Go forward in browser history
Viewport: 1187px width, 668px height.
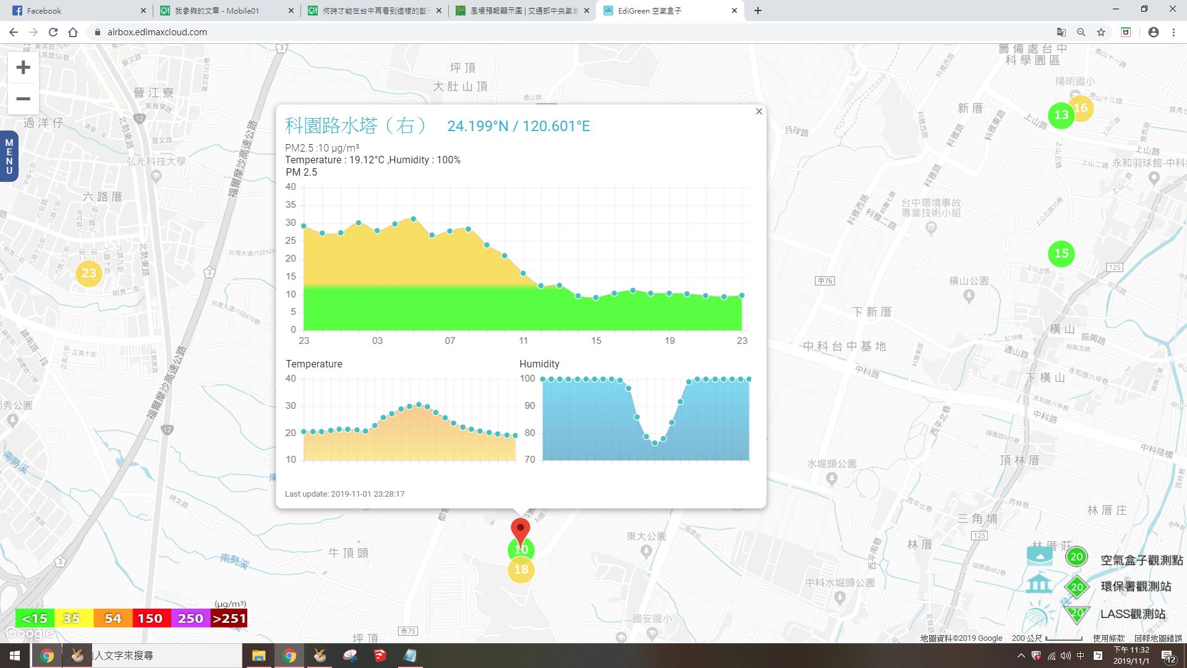click(33, 32)
